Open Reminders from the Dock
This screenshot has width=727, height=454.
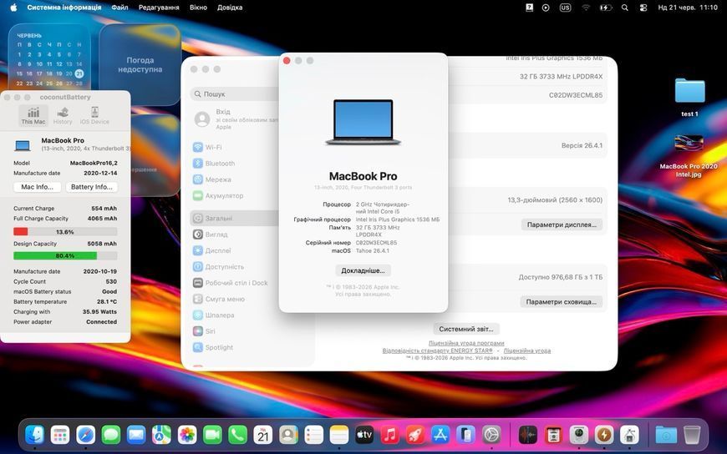(x=314, y=435)
